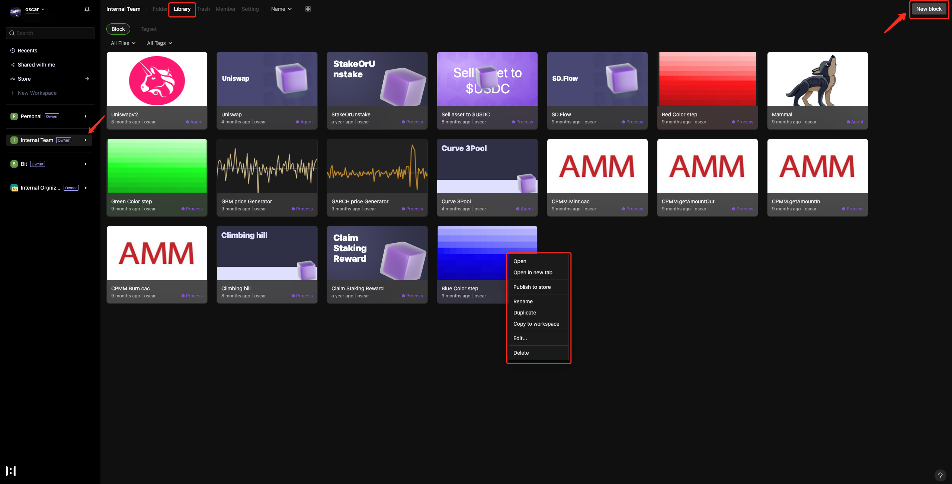Click the Store arrow icon
This screenshot has width=952, height=484.
(x=87, y=79)
